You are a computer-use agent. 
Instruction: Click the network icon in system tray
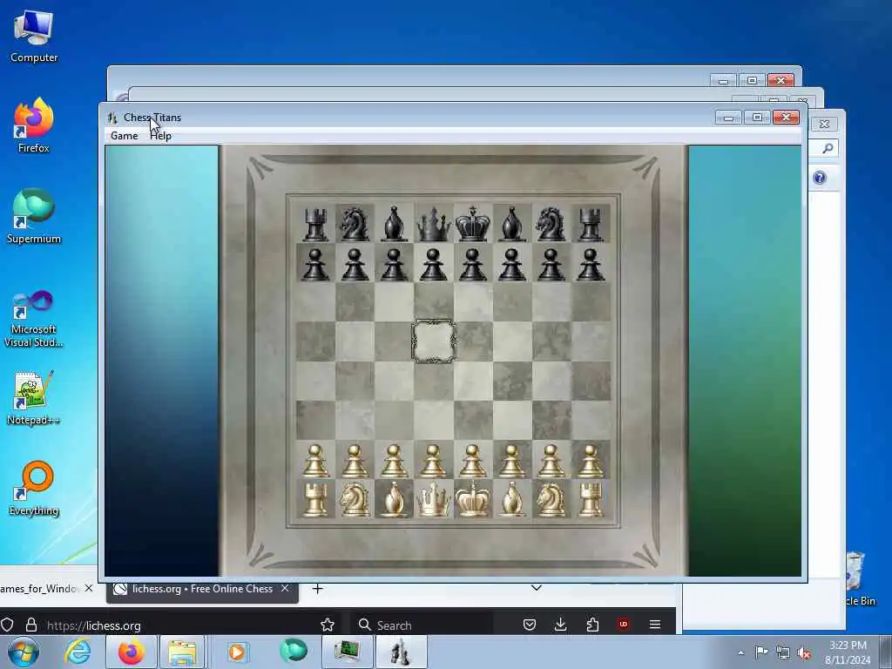[x=783, y=652]
